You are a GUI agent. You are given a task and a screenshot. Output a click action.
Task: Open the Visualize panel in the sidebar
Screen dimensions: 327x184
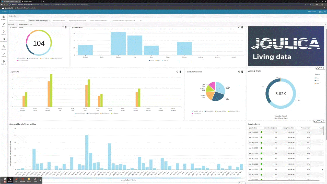coord(4,18)
